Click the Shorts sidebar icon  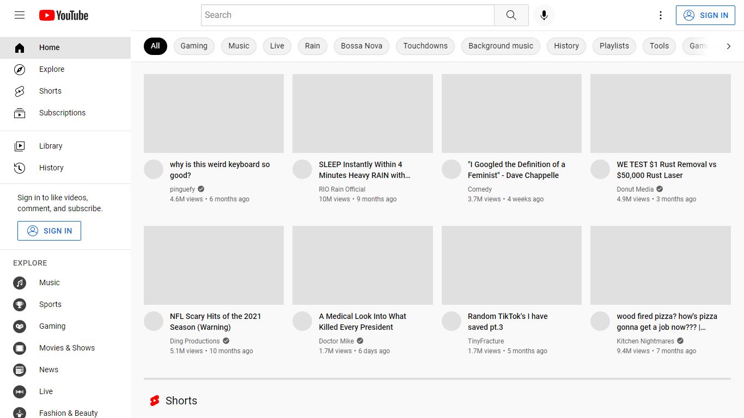(x=20, y=91)
